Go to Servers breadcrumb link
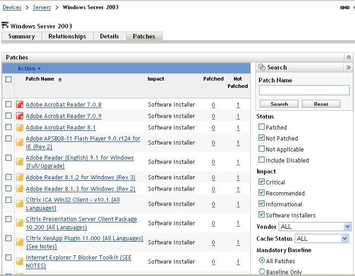 pos(42,7)
